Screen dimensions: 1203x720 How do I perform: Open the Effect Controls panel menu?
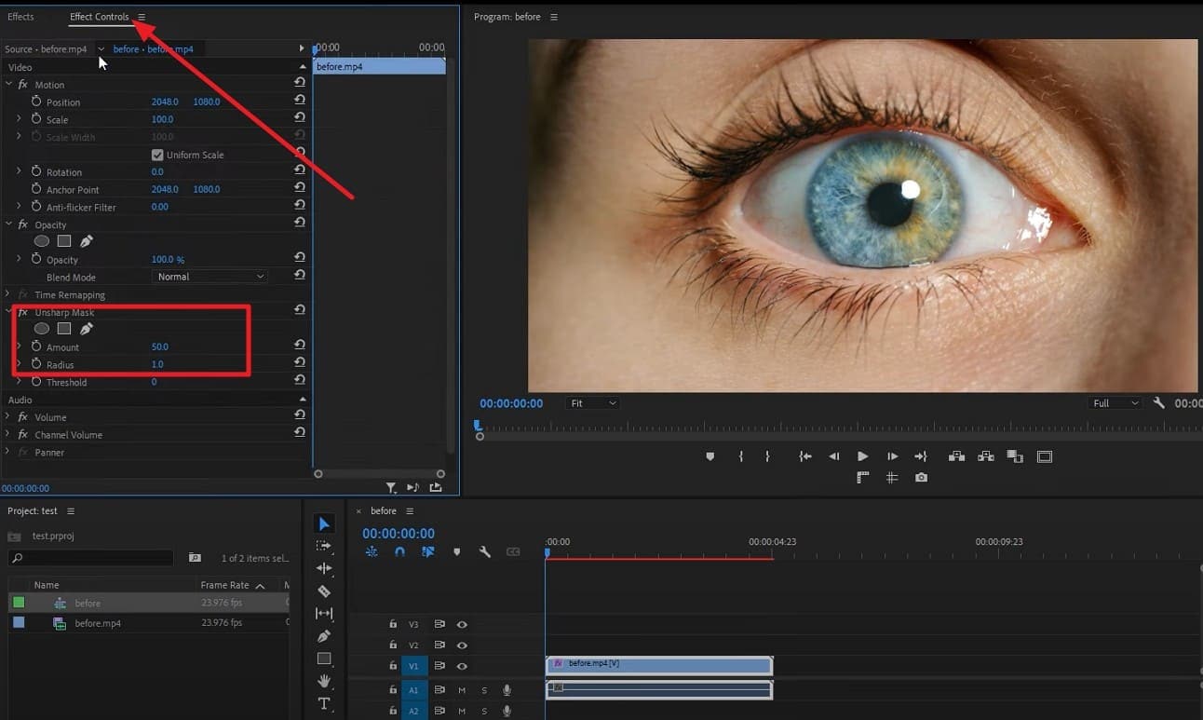(140, 16)
